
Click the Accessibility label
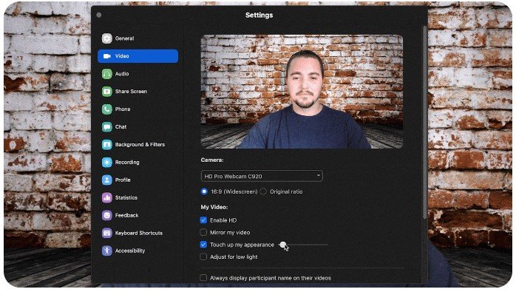tap(130, 251)
